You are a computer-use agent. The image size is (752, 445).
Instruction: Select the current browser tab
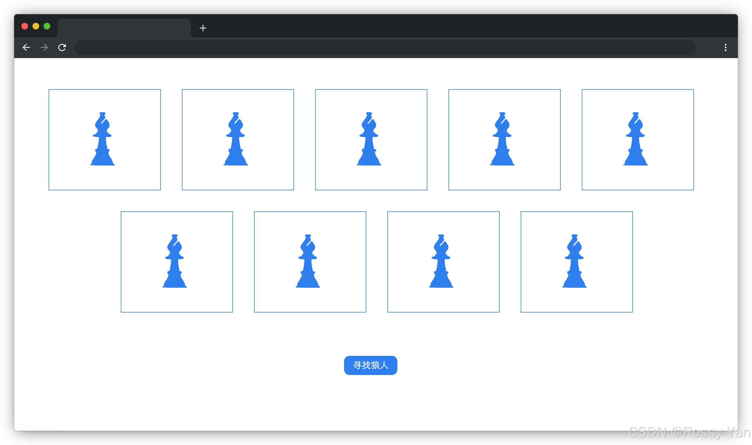click(124, 28)
